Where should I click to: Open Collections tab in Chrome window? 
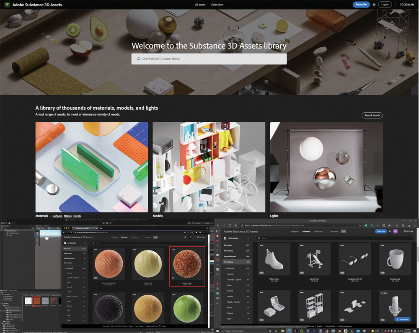[x=134, y=237]
